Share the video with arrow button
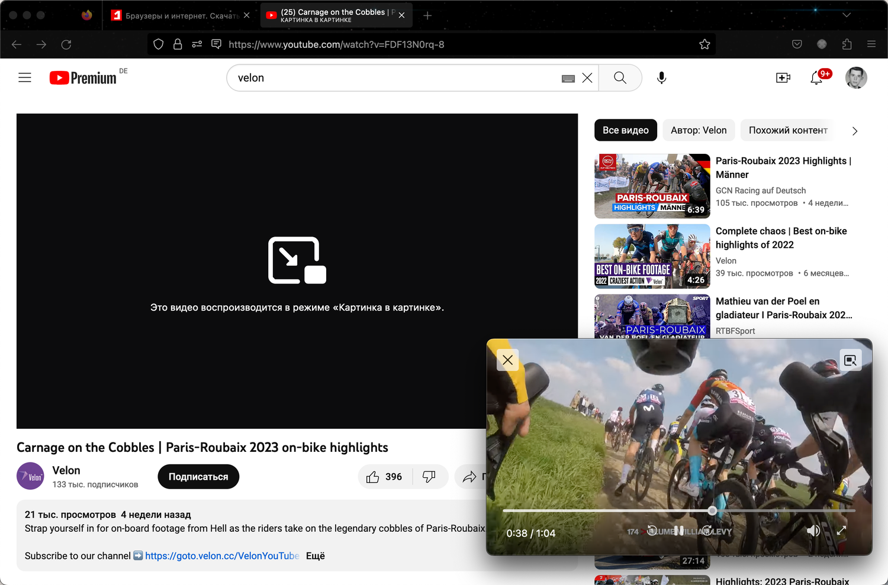The width and height of the screenshot is (888, 585). click(471, 477)
